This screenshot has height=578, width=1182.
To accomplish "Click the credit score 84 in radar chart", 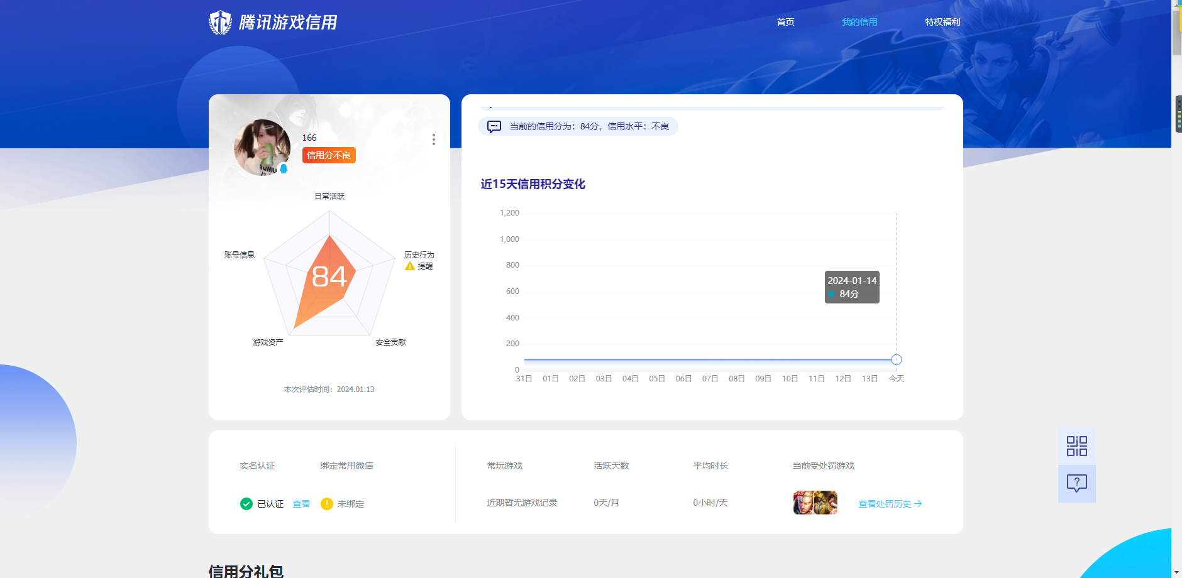I will (329, 276).
